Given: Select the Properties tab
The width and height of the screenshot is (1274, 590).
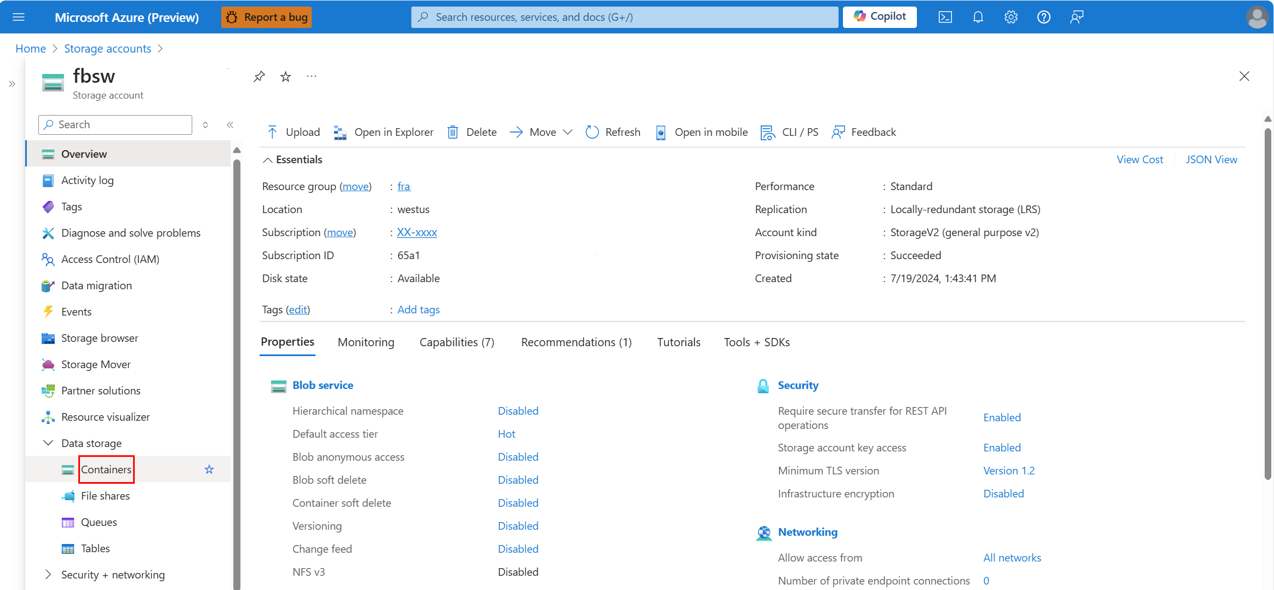Looking at the screenshot, I should (288, 342).
